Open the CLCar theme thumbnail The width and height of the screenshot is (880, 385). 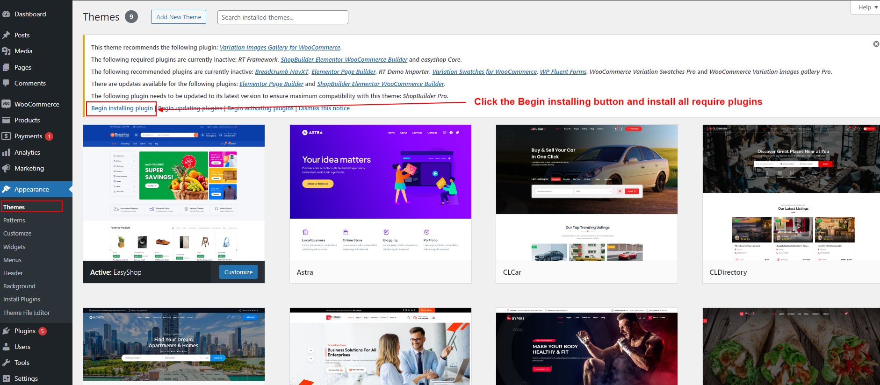coord(587,192)
